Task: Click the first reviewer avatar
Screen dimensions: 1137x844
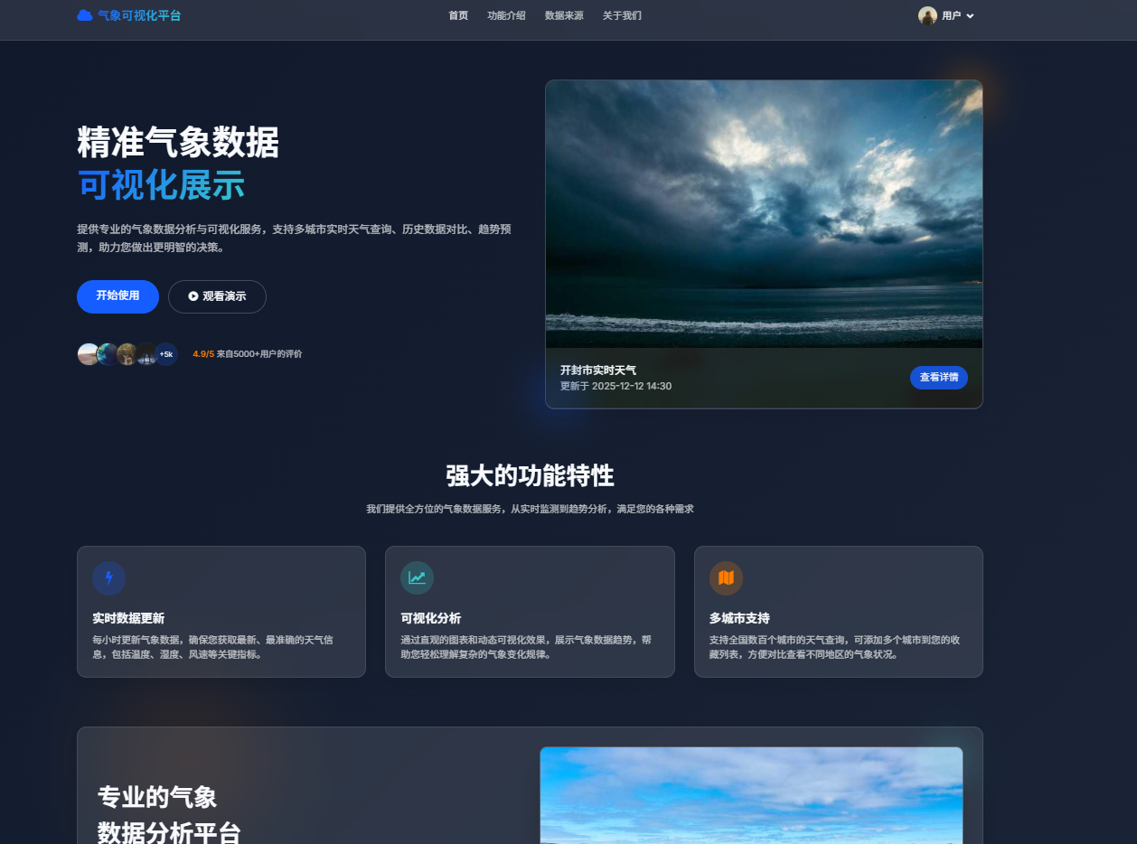Action: click(x=88, y=354)
